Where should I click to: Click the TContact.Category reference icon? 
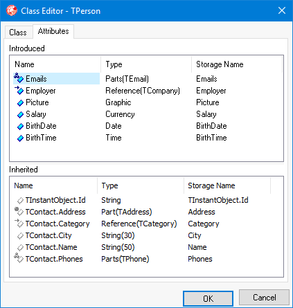point(19,223)
